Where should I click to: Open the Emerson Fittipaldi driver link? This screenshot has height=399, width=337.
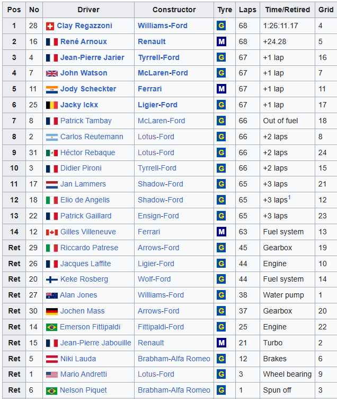click(90, 327)
